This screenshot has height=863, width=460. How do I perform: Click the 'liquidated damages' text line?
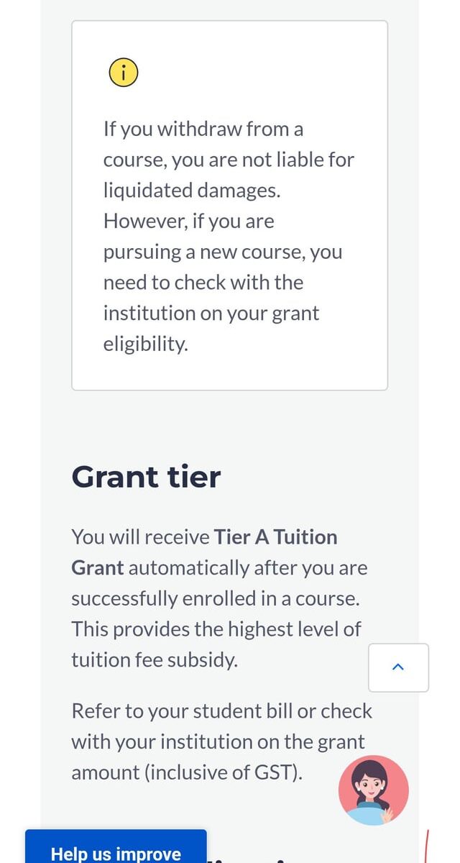tap(190, 191)
